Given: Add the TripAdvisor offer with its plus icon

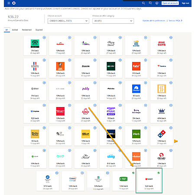Looking at the screenshot, I should coord(44,38).
